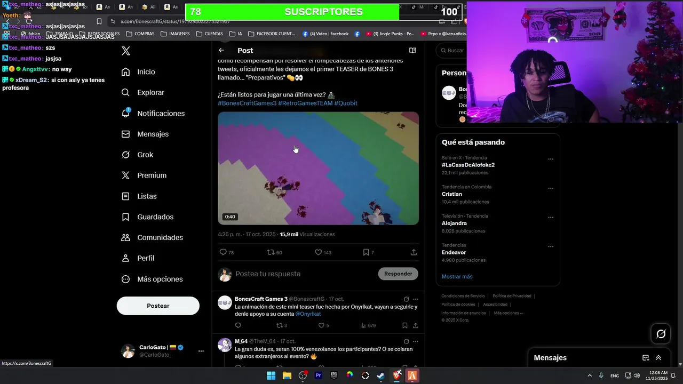
Task: Click Mostrar más under trends
Action: (x=457, y=276)
